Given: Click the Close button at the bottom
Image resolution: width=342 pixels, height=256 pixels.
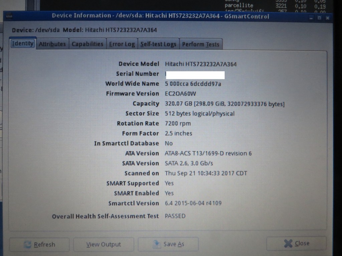Looking at the screenshot, I should pyautogui.click(x=297, y=243).
